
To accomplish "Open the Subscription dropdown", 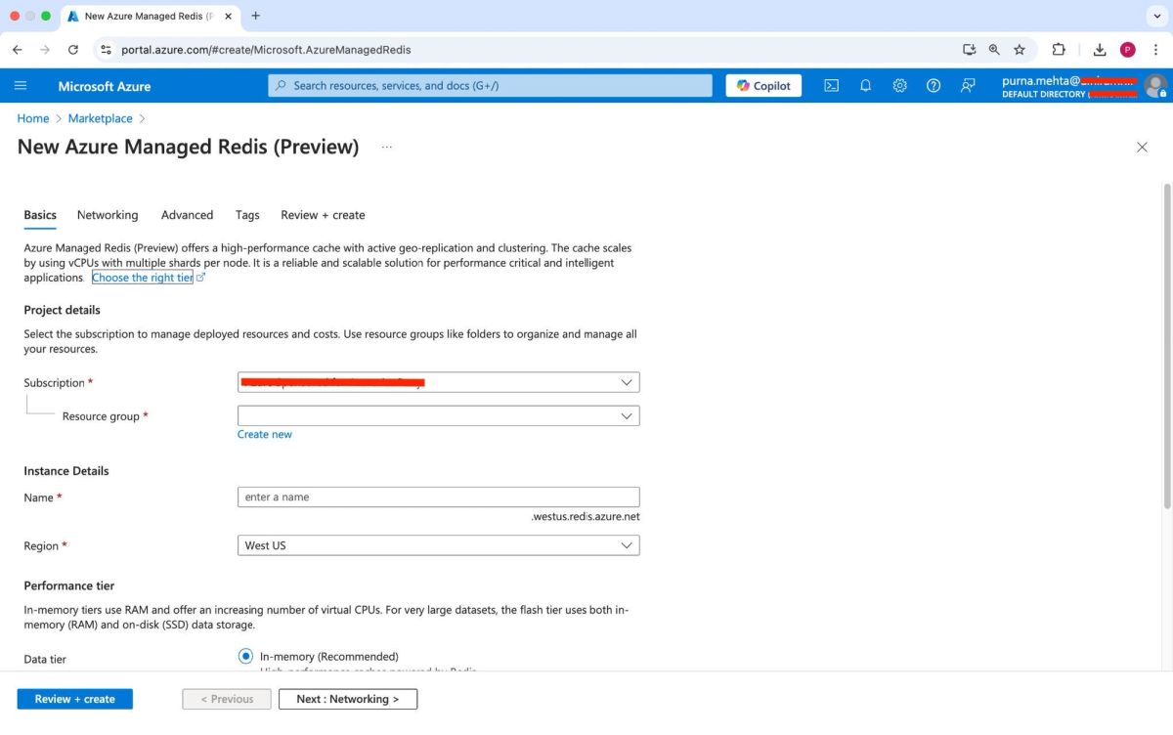I will tap(438, 382).
